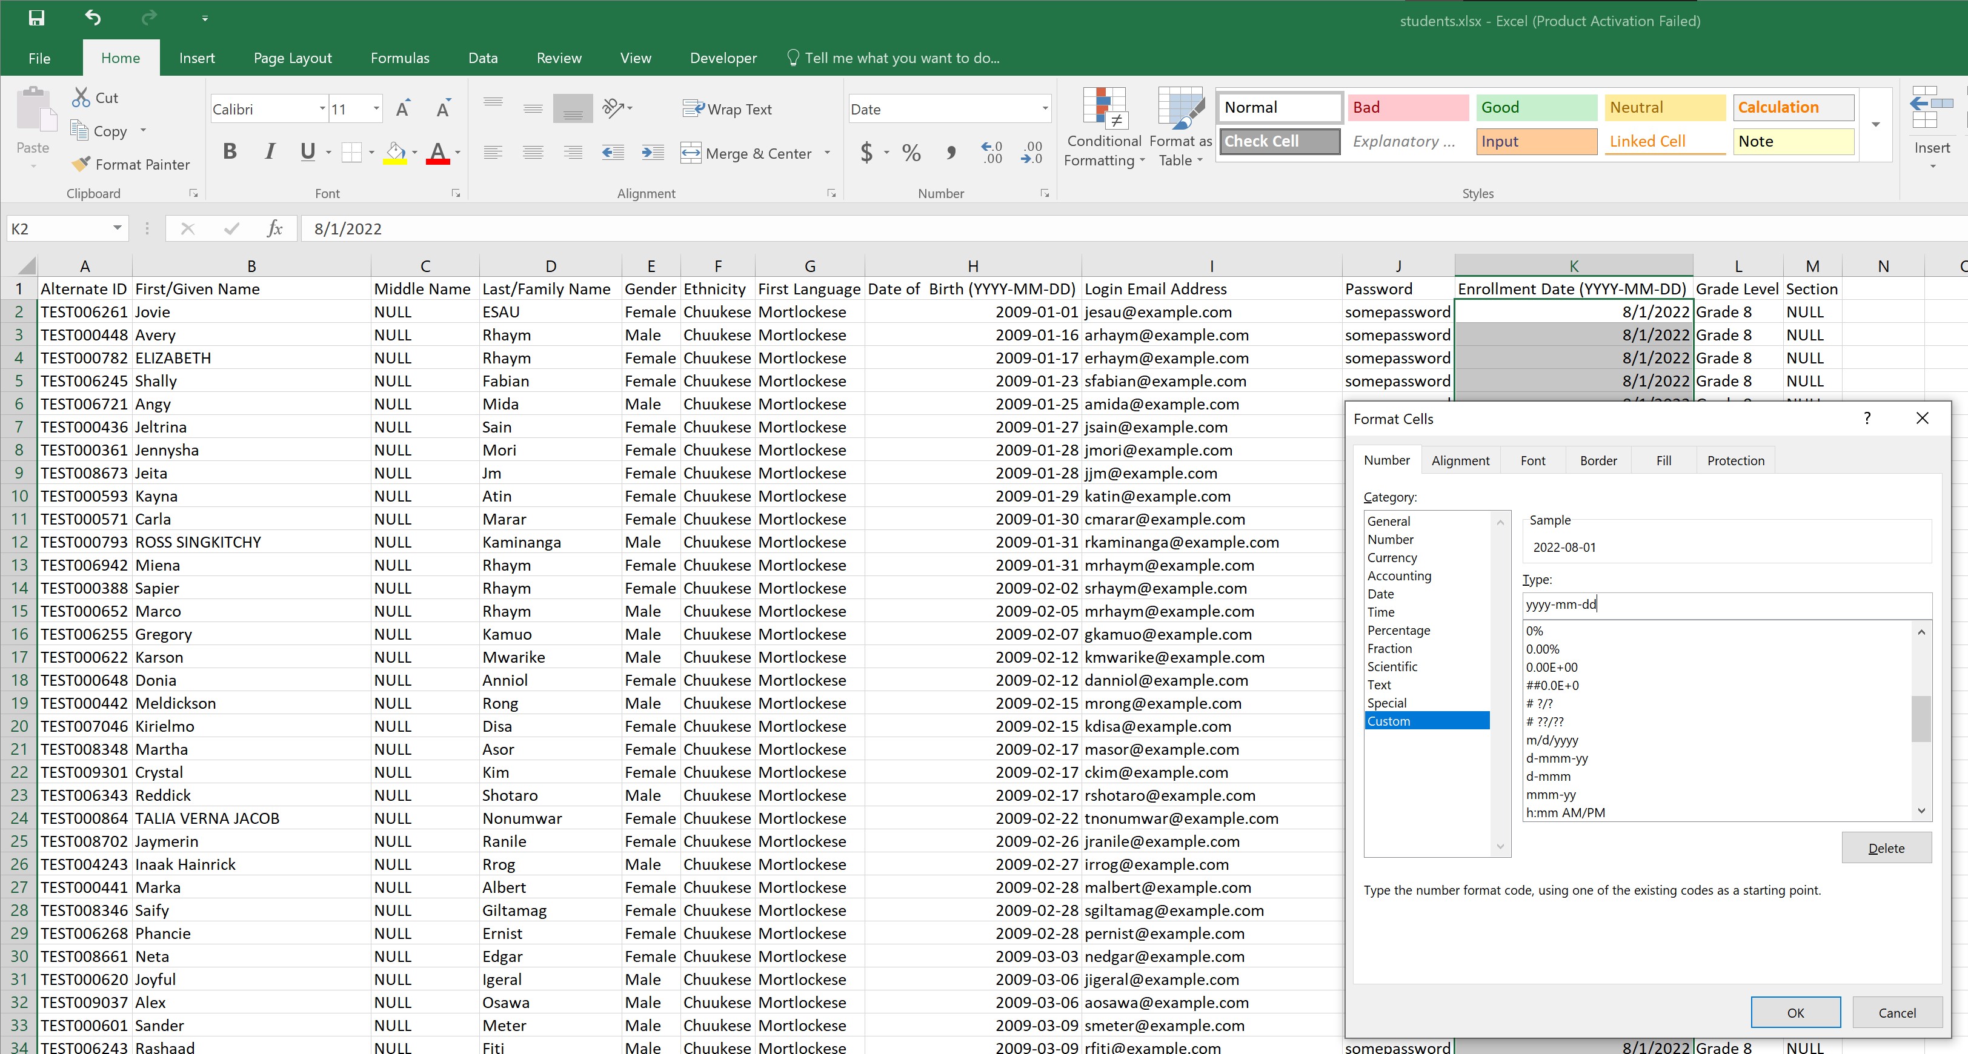This screenshot has width=1968, height=1054.
Task: Open the Formulas ribbon tab
Action: coord(399,58)
